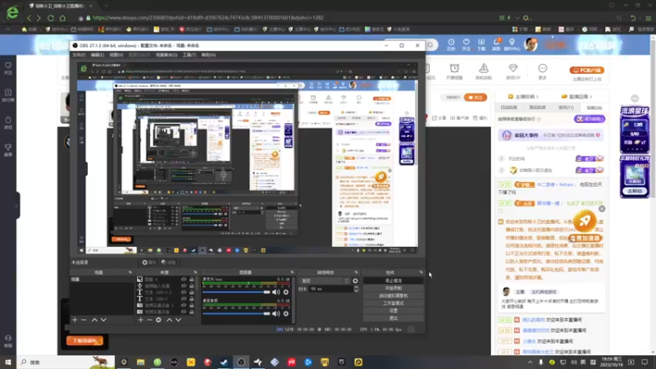656x369 pixels.
Task: Open the 编辑(E) menu in OBS
Action: (98, 55)
